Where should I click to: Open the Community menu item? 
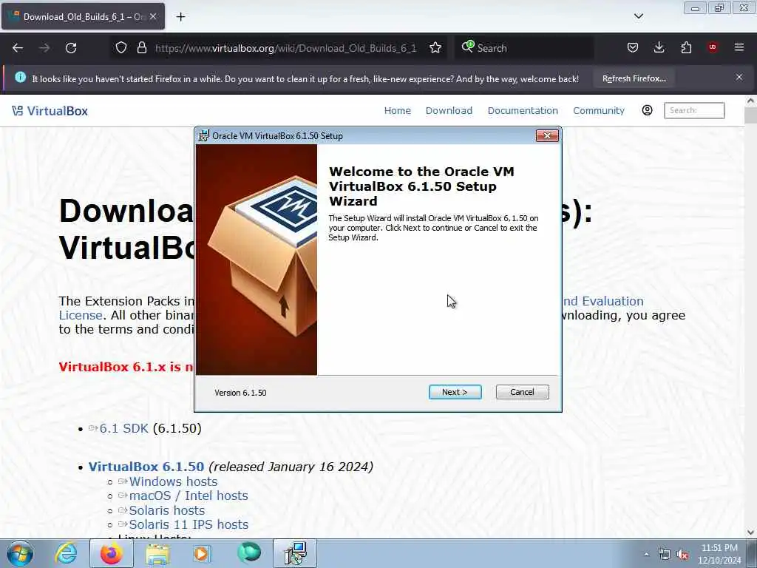point(599,111)
